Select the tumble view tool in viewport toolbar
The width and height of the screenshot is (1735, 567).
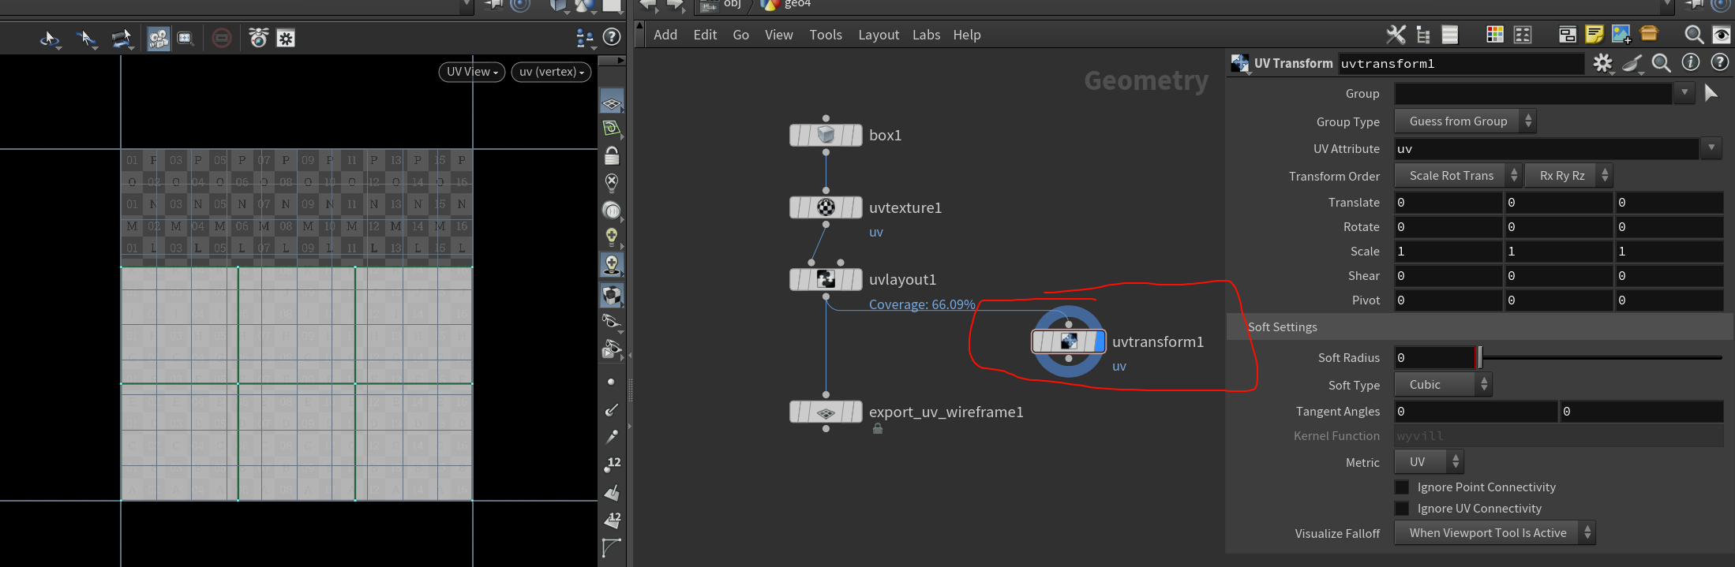point(50,38)
